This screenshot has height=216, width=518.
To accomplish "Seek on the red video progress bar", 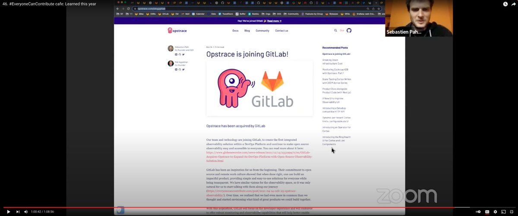I will [x=259, y=207].
